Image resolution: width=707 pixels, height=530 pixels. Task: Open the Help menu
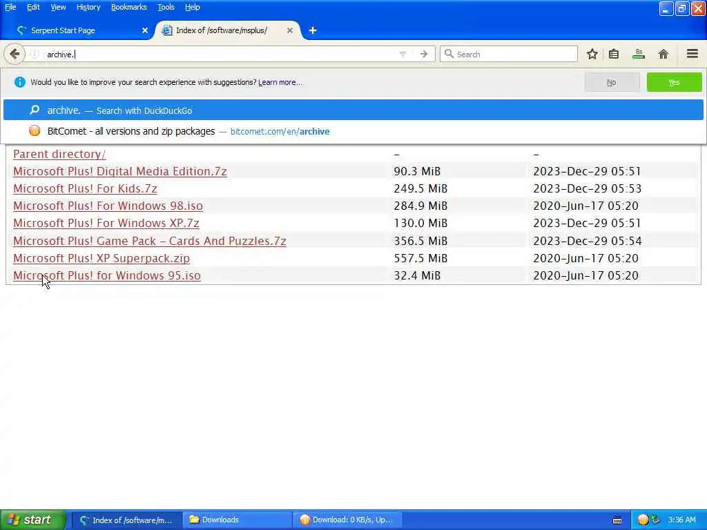(193, 7)
